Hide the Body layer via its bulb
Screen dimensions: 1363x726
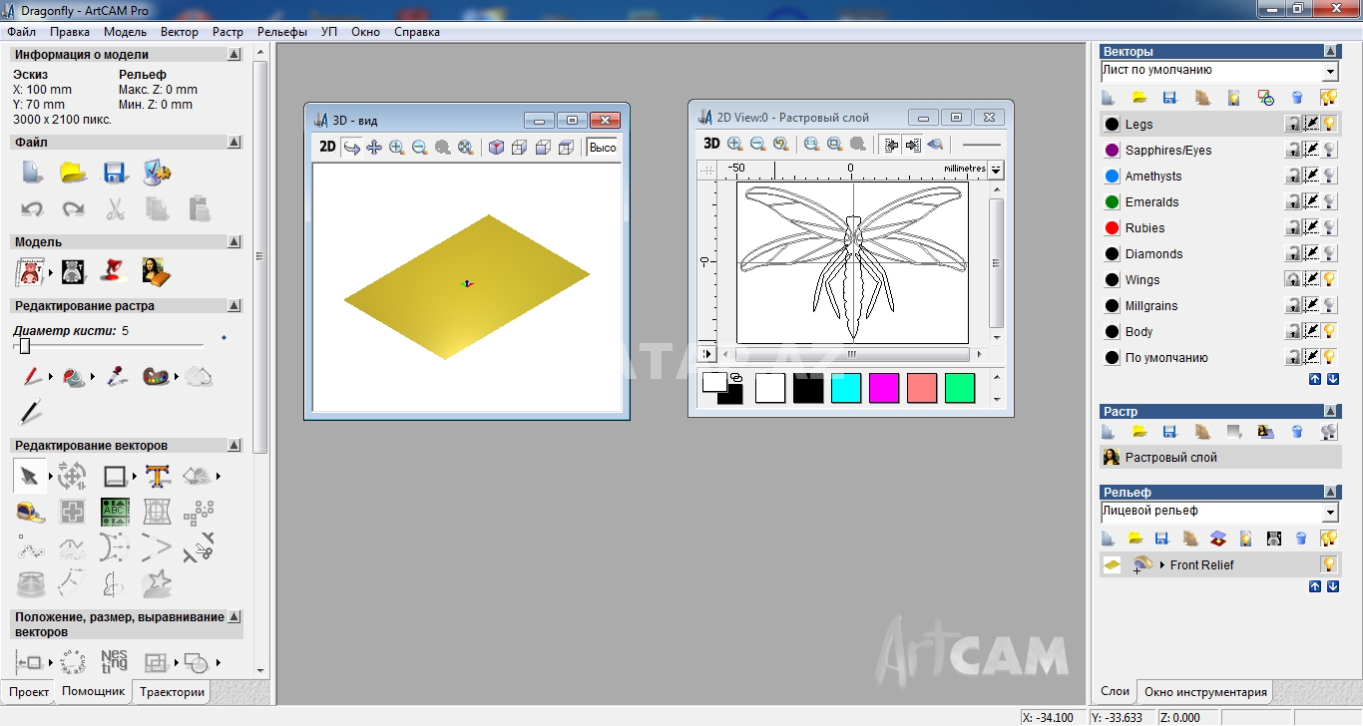click(1329, 331)
